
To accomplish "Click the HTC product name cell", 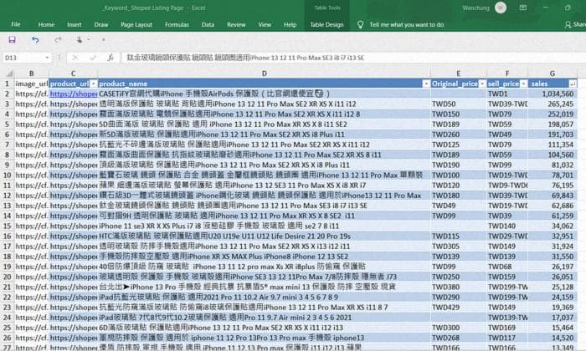I will (x=265, y=237).
